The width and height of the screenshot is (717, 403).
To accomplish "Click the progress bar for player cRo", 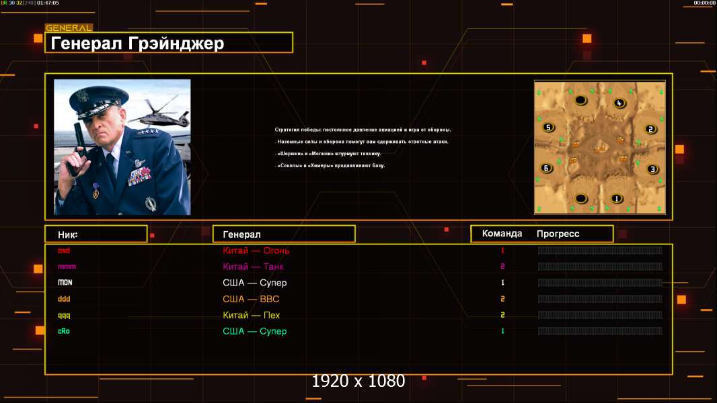I will 600,331.
